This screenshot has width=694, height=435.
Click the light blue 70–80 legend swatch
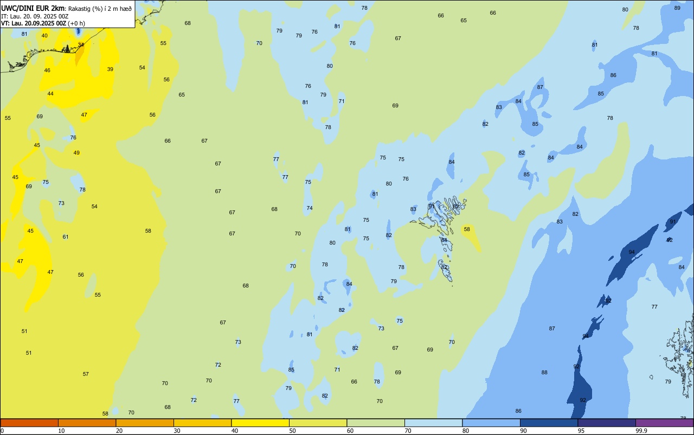point(433,423)
